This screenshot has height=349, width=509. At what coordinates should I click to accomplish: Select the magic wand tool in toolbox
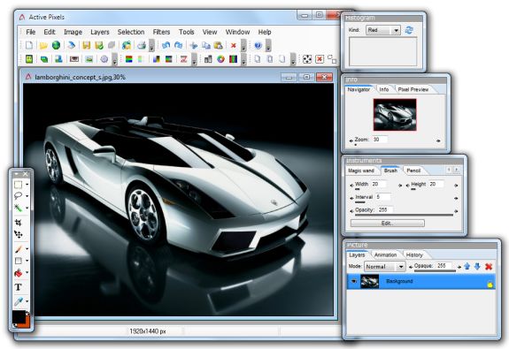(19, 208)
